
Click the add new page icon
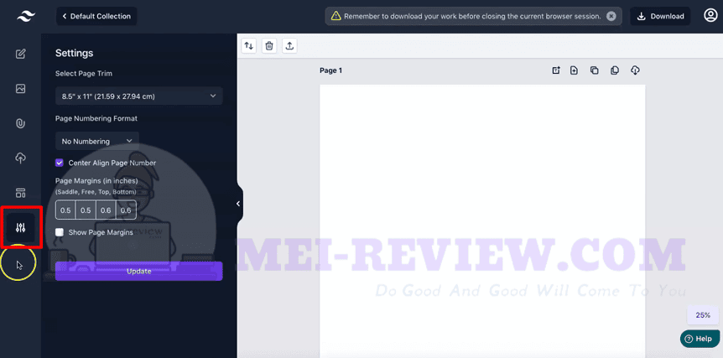574,70
